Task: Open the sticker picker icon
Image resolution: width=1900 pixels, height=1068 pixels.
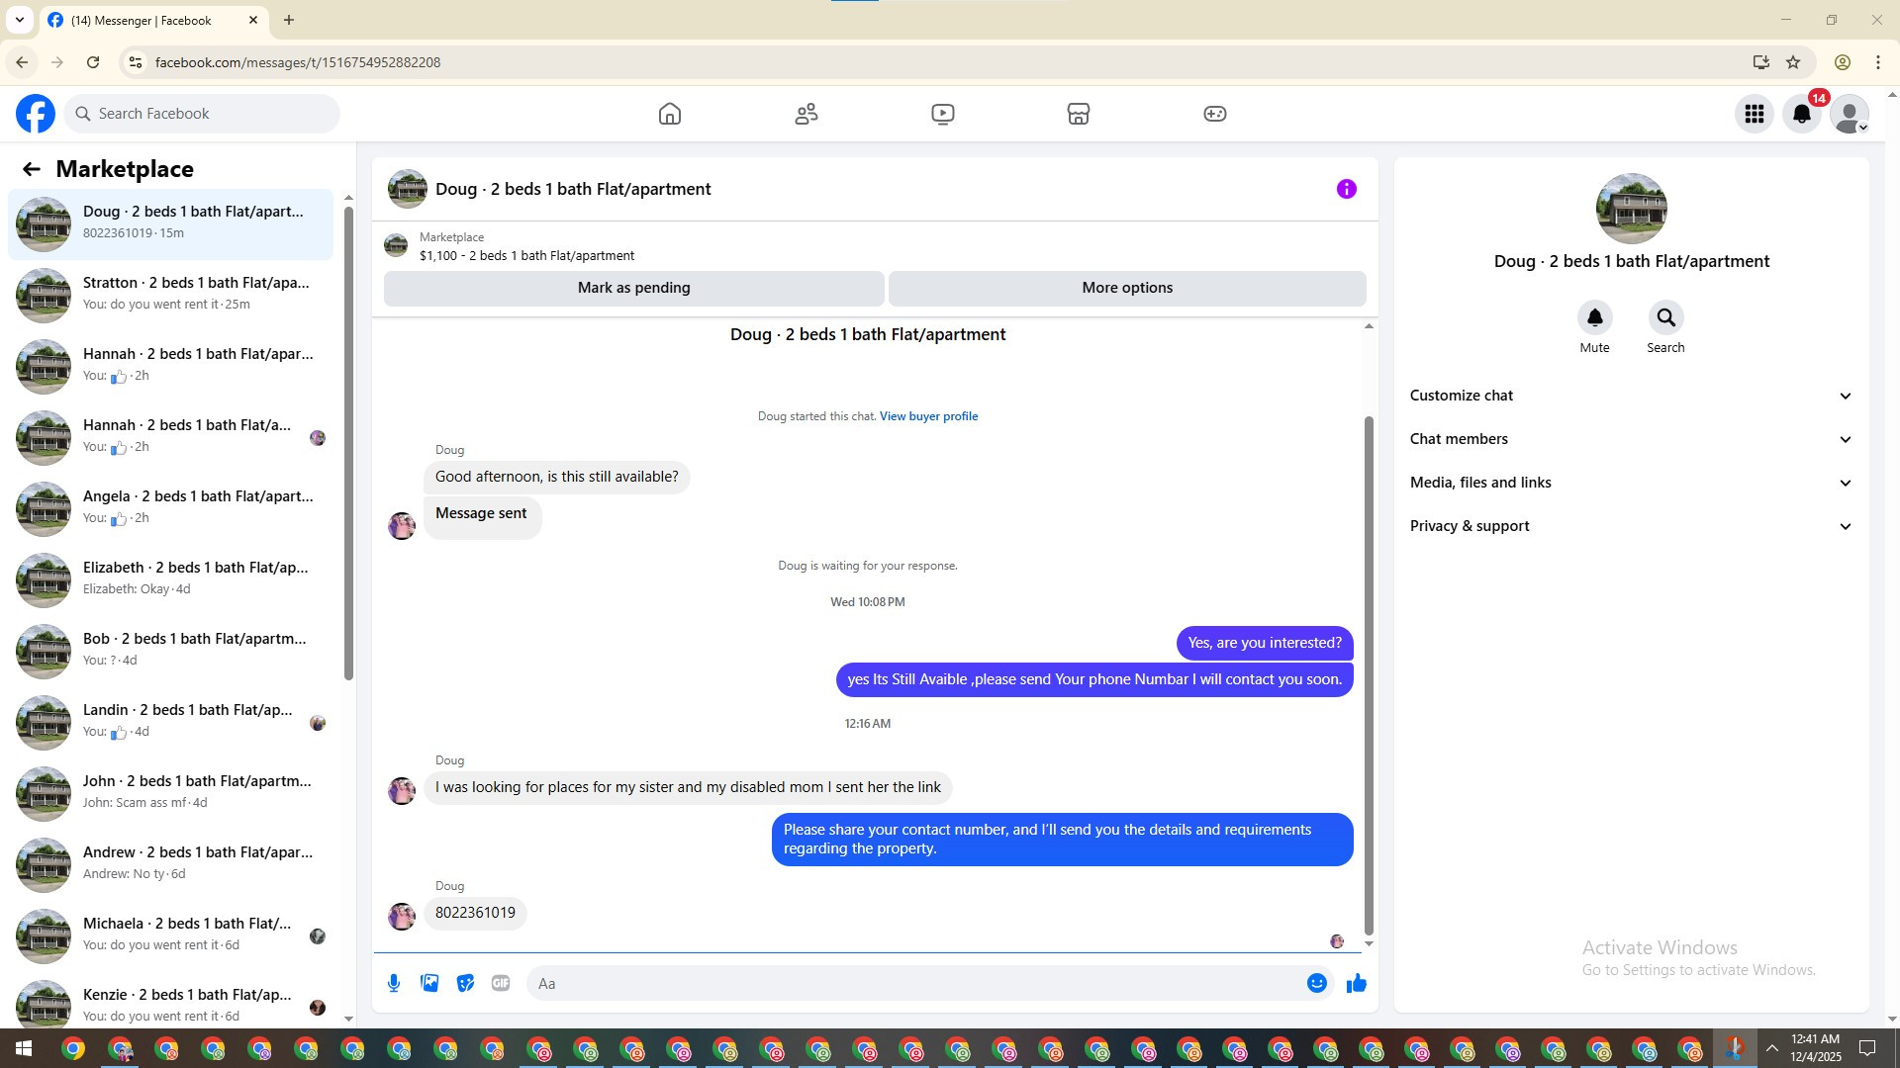Action: coord(465,983)
